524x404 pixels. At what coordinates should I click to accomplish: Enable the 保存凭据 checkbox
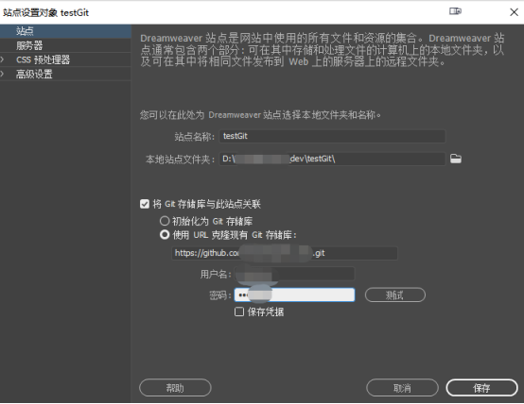pyautogui.click(x=239, y=311)
